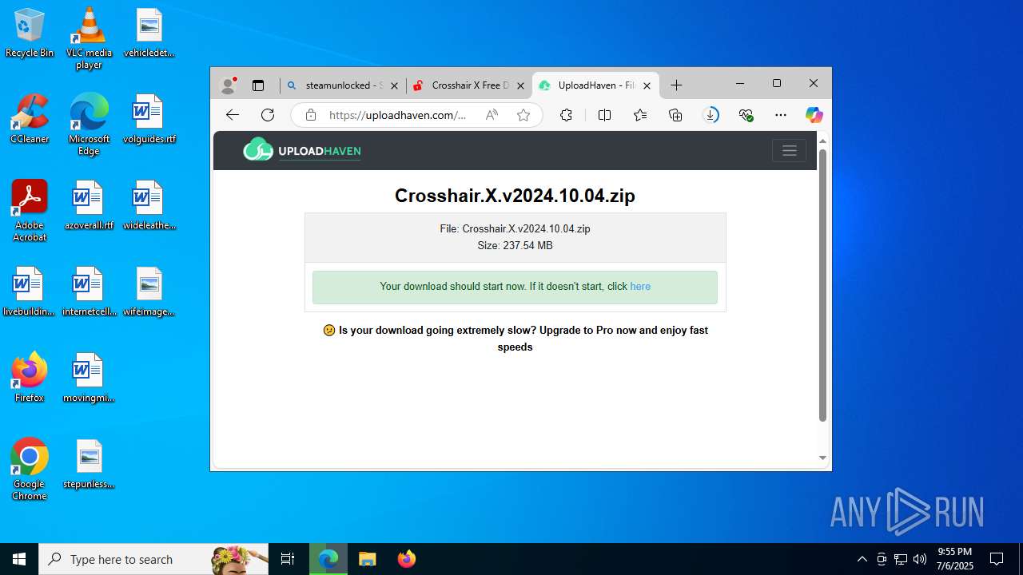
Task: Click the 'here' download link
Action: (640, 287)
